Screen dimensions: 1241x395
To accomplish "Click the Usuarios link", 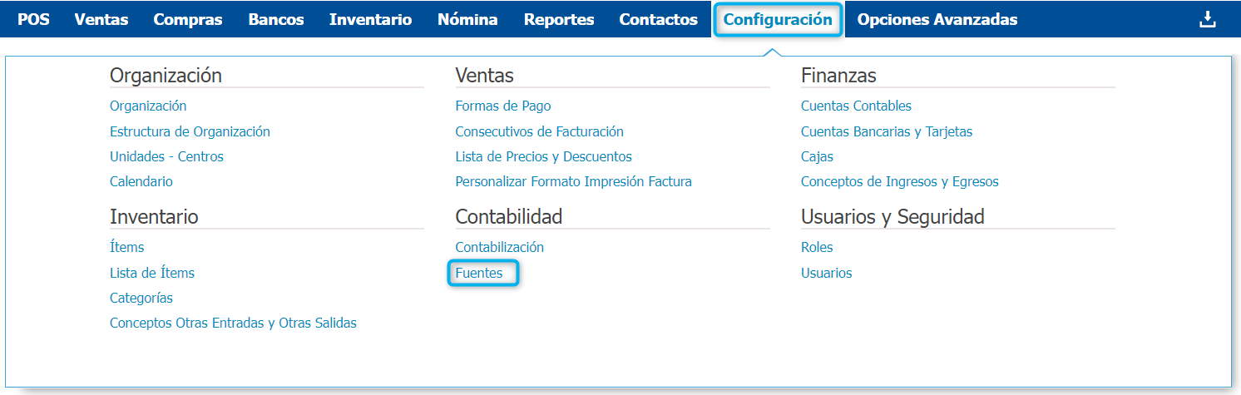I will click(826, 273).
